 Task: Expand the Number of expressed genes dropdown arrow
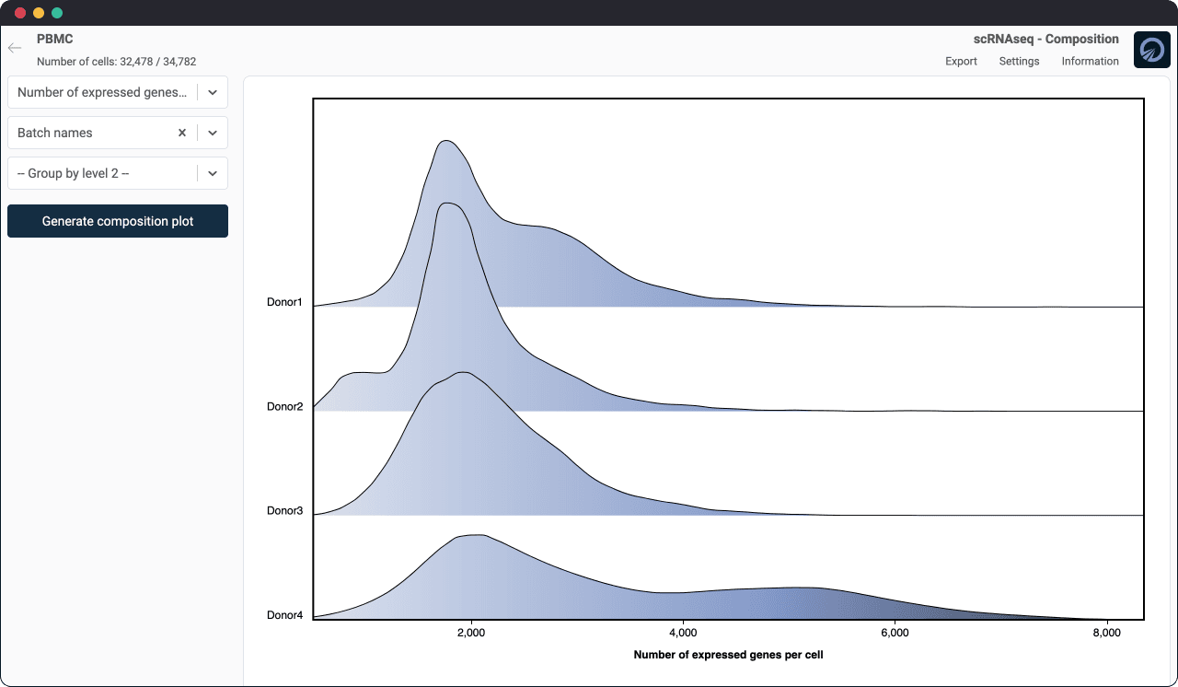pyautogui.click(x=213, y=92)
